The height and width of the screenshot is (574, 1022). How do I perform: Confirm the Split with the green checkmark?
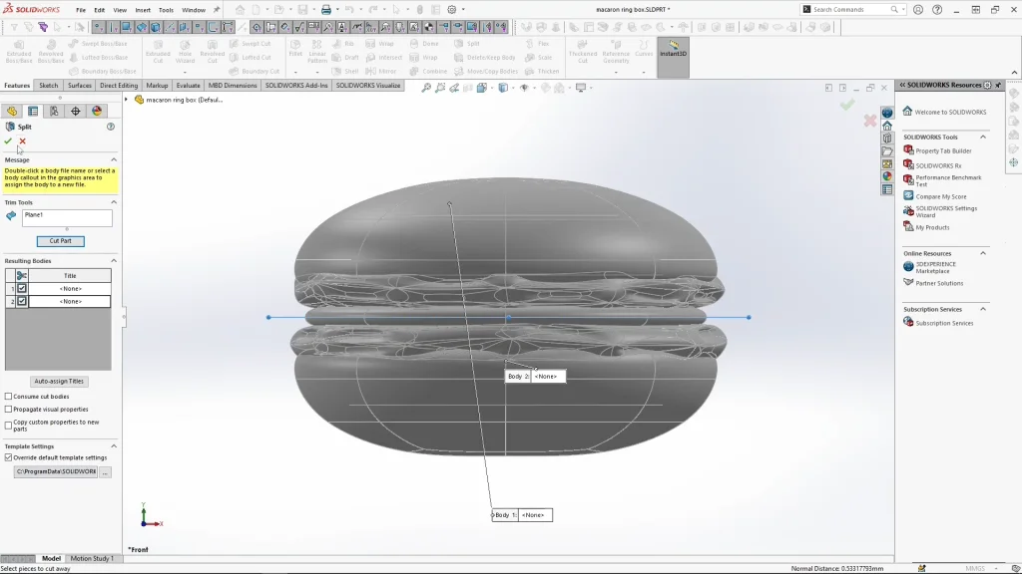point(8,142)
